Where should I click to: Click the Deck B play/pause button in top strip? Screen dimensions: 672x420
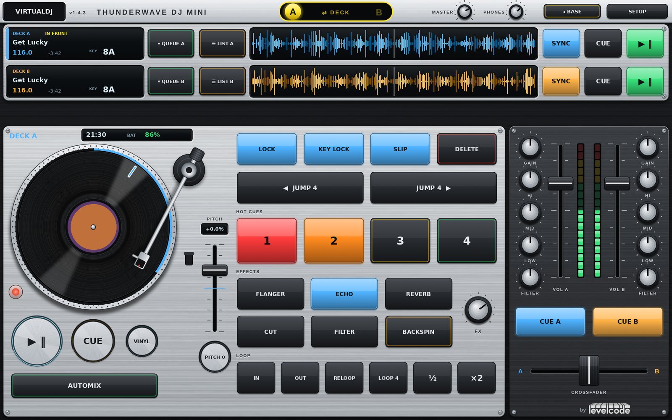pos(645,81)
